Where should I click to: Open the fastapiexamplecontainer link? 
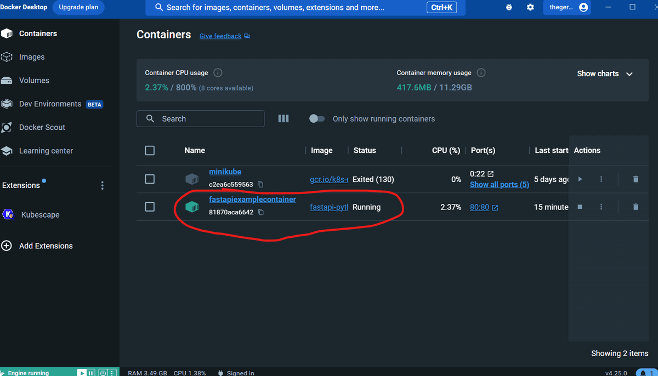point(252,200)
